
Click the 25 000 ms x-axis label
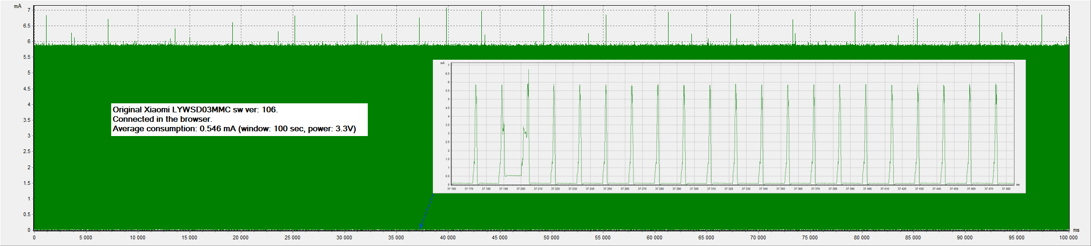293,237
